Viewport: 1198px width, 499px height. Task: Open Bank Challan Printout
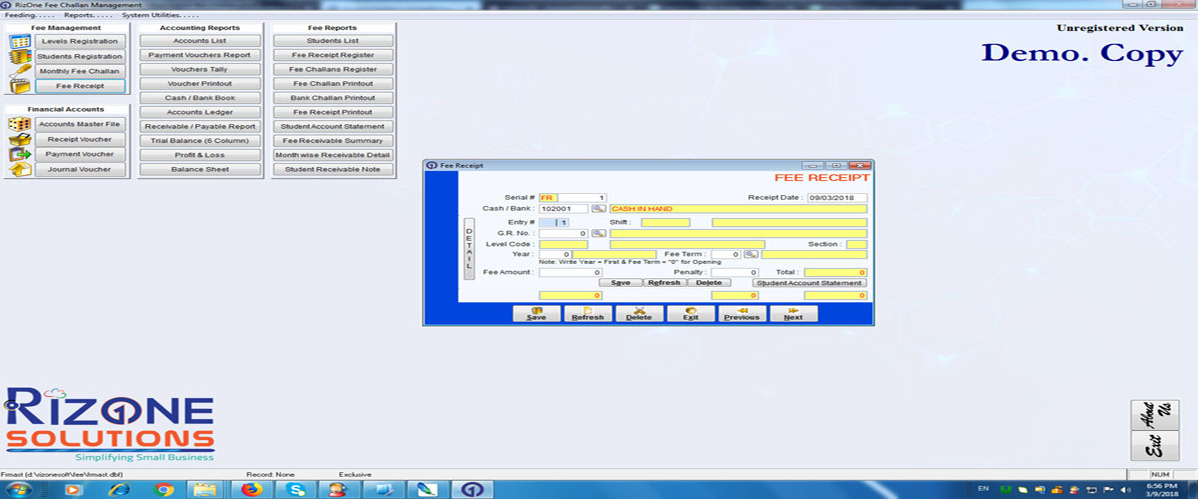(x=332, y=98)
